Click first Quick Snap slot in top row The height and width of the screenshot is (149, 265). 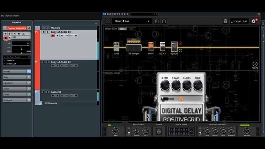[171, 130]
